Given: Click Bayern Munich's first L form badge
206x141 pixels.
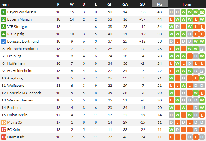Looking at the screenshot, I should [171, 19].
